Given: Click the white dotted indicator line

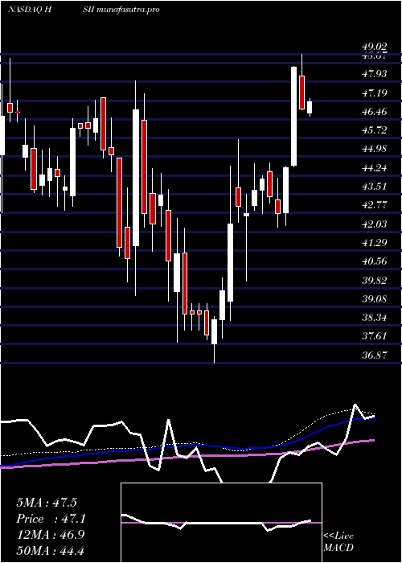Looking at the screenshot, I should tap(187, 443).
